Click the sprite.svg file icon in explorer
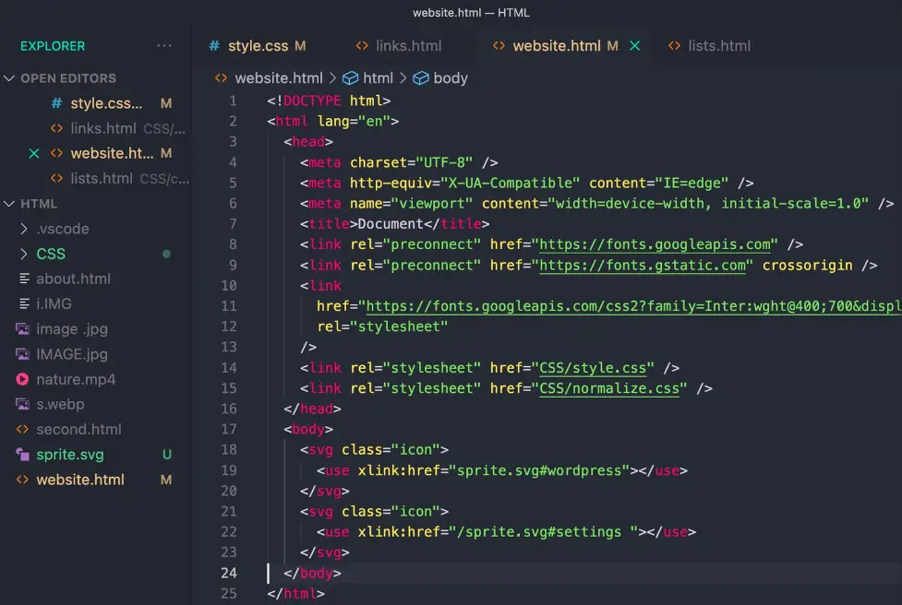The height and width of the screenshot is (605, 902). click(x=23, y=455)
